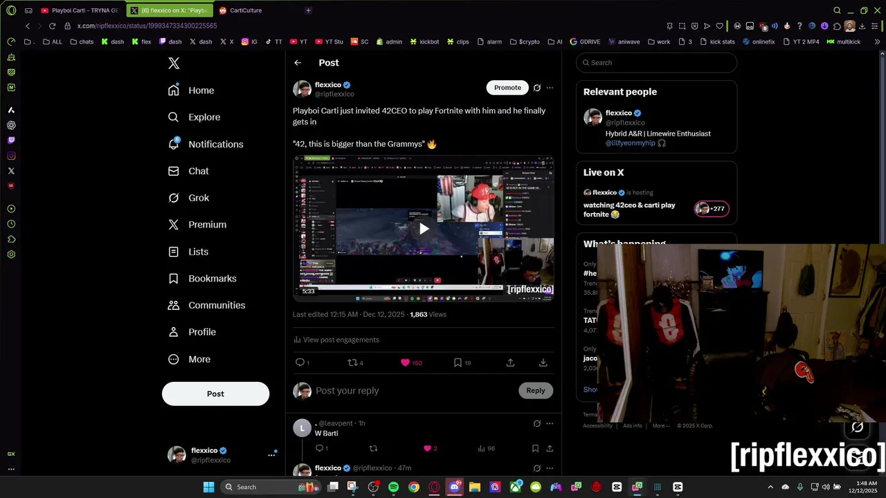This screenshot has height=498, width=886.
Task: Open View post engagements
Action: [336, 340]
